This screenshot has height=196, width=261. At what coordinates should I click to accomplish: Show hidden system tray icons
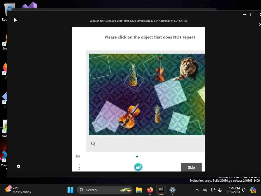click(197, 190)
